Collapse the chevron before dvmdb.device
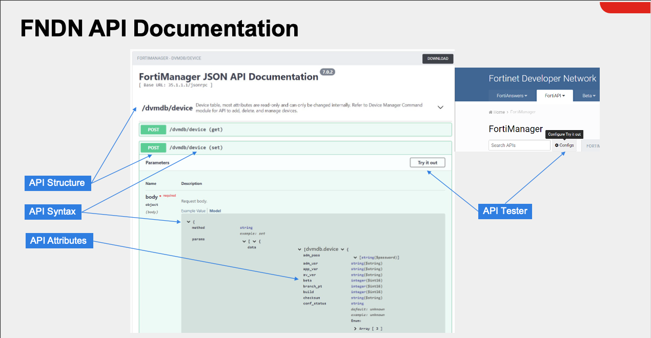The height and width of the screenshot is (338, 651). click(300, 249)
